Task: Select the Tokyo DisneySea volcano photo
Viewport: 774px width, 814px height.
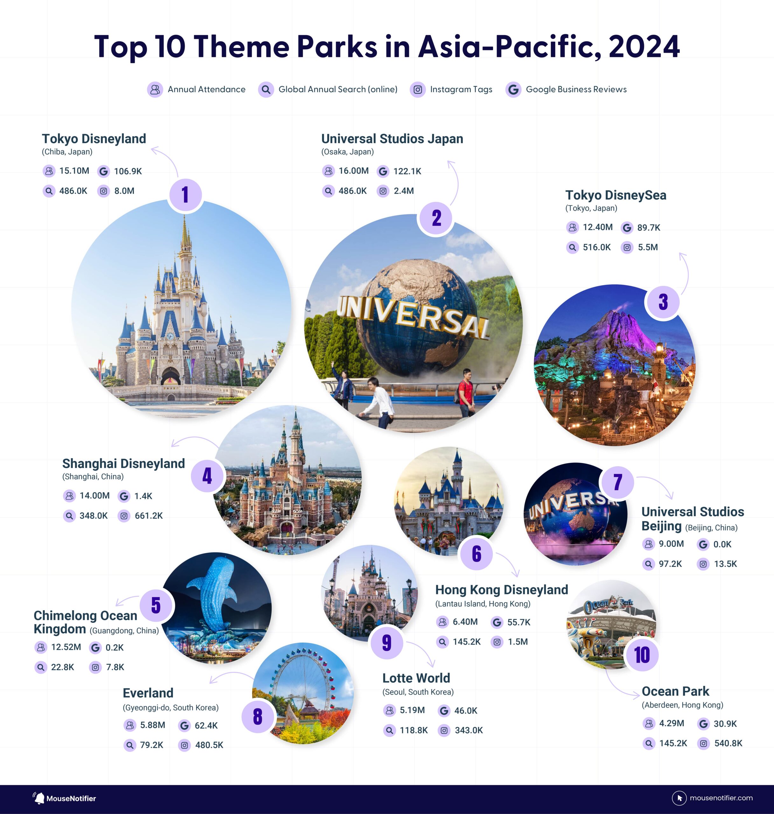Action: pyautogui.click(x=614, y=365)
